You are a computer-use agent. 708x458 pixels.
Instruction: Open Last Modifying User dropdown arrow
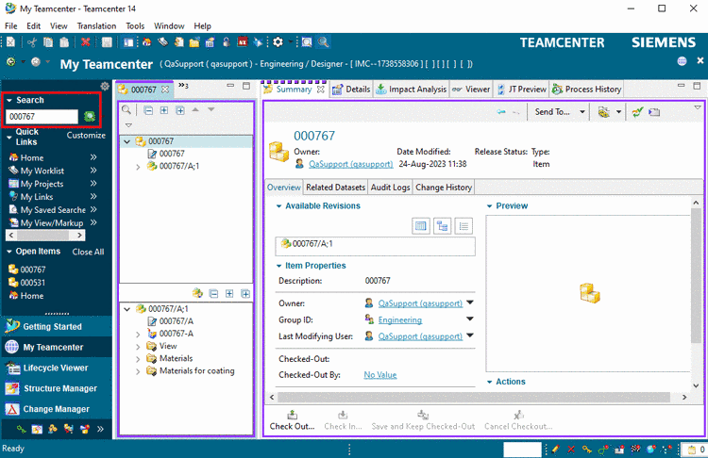coord(470,335)
